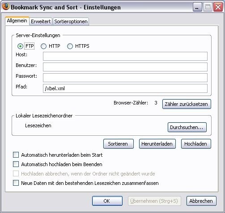This screenshot has width=225, height=213.
Task: Cancel the dialog with Abbrechen
Action: point(201,201)
